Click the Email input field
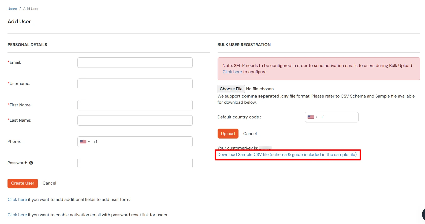Screen dimensions: 425x224 click(135, 62)
